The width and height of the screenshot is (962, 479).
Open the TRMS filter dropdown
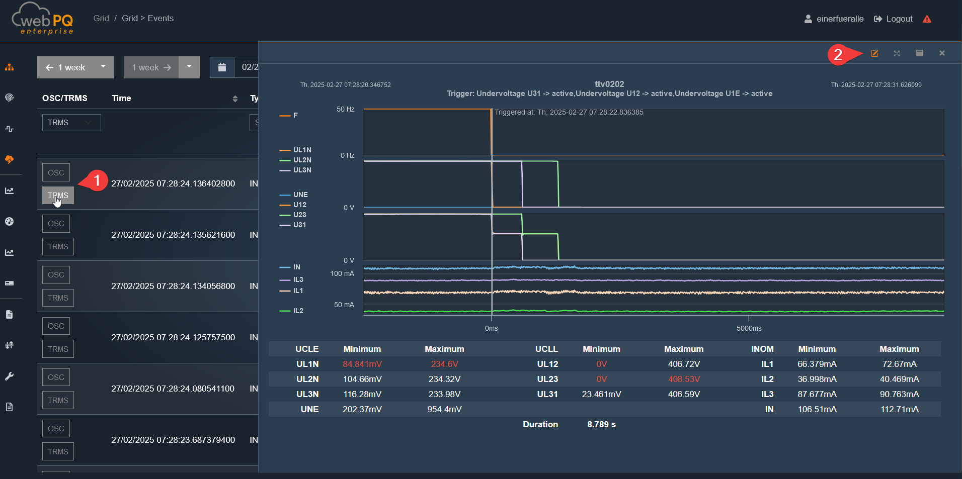click(x=71, y=123)
